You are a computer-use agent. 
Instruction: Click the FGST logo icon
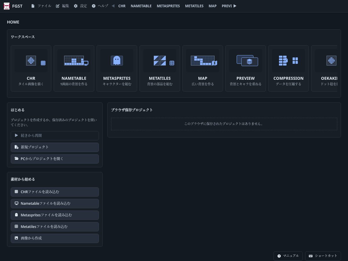coord(6,6)
